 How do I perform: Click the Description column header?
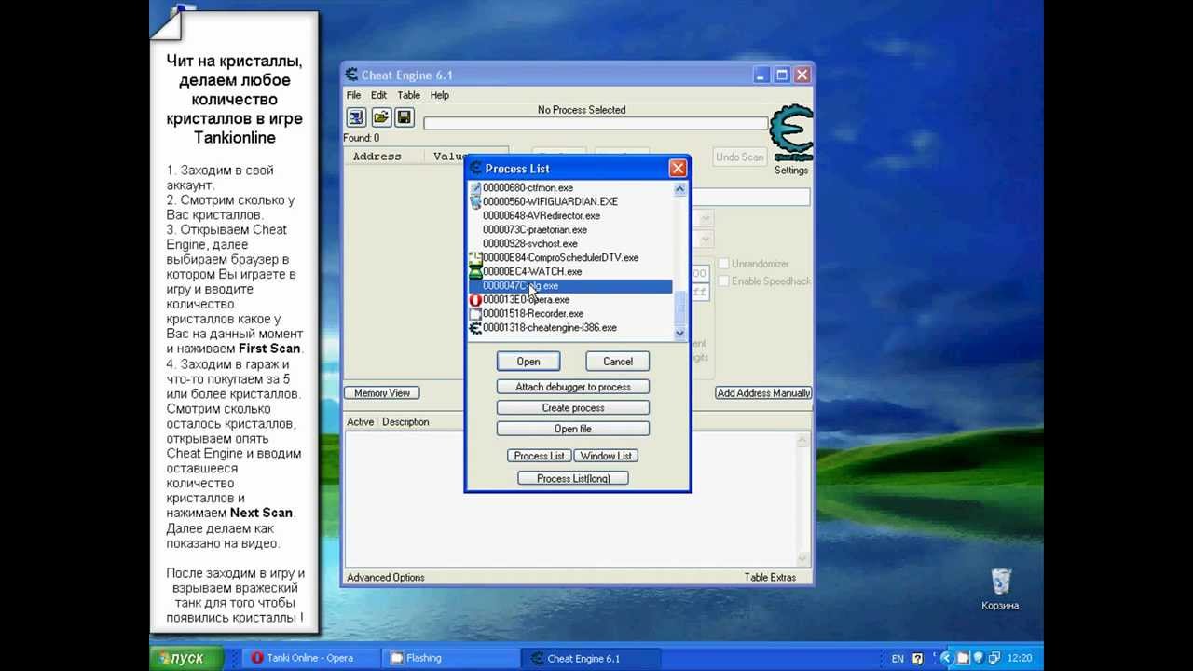(x=405, y=422)
